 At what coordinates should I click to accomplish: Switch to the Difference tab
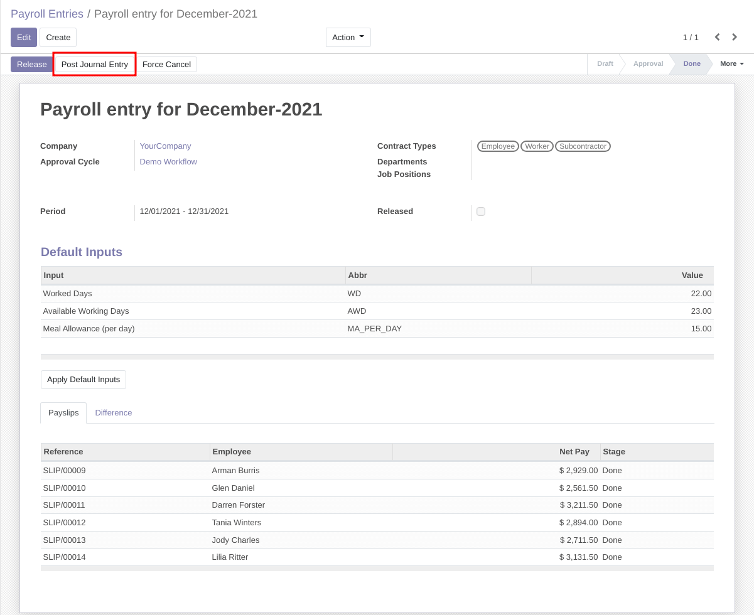pos(113,412)
